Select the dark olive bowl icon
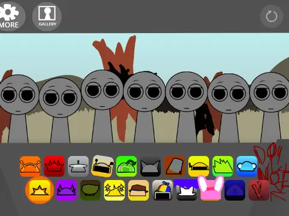 coord(90,190)
